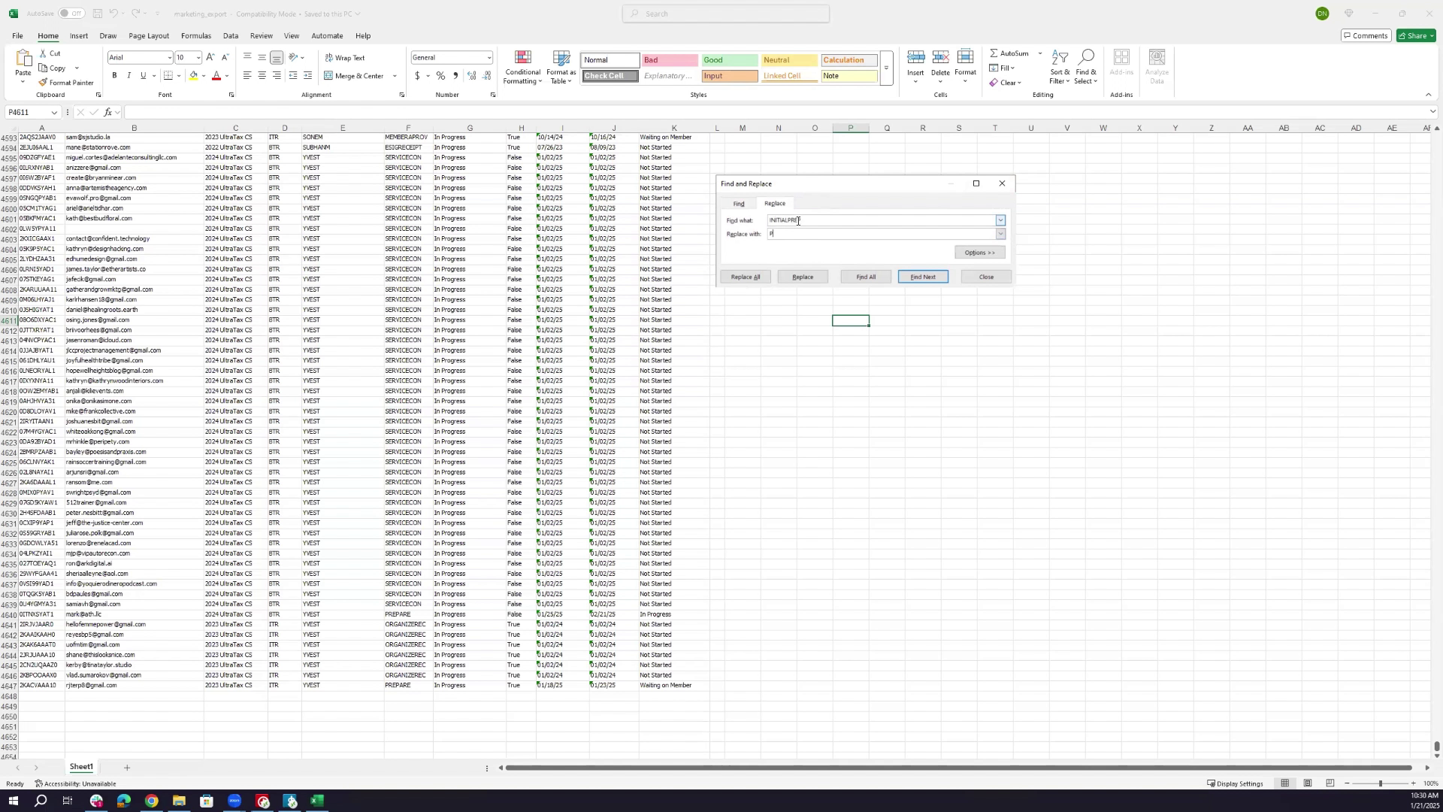Click the AutoSum icon

(x=1008, y=53)
